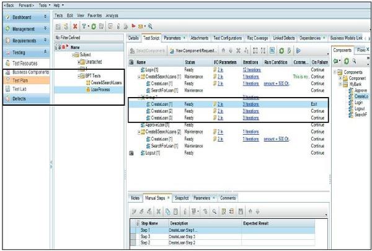Select the Logout component in Components tree
The image size is (372, 251).
360,109
